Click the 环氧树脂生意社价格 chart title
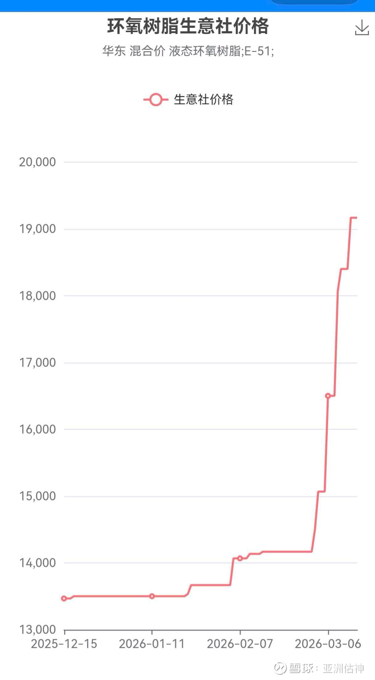The height and width of the screenshot is (680, 375). pyautogui.click(x=188, y=26)
